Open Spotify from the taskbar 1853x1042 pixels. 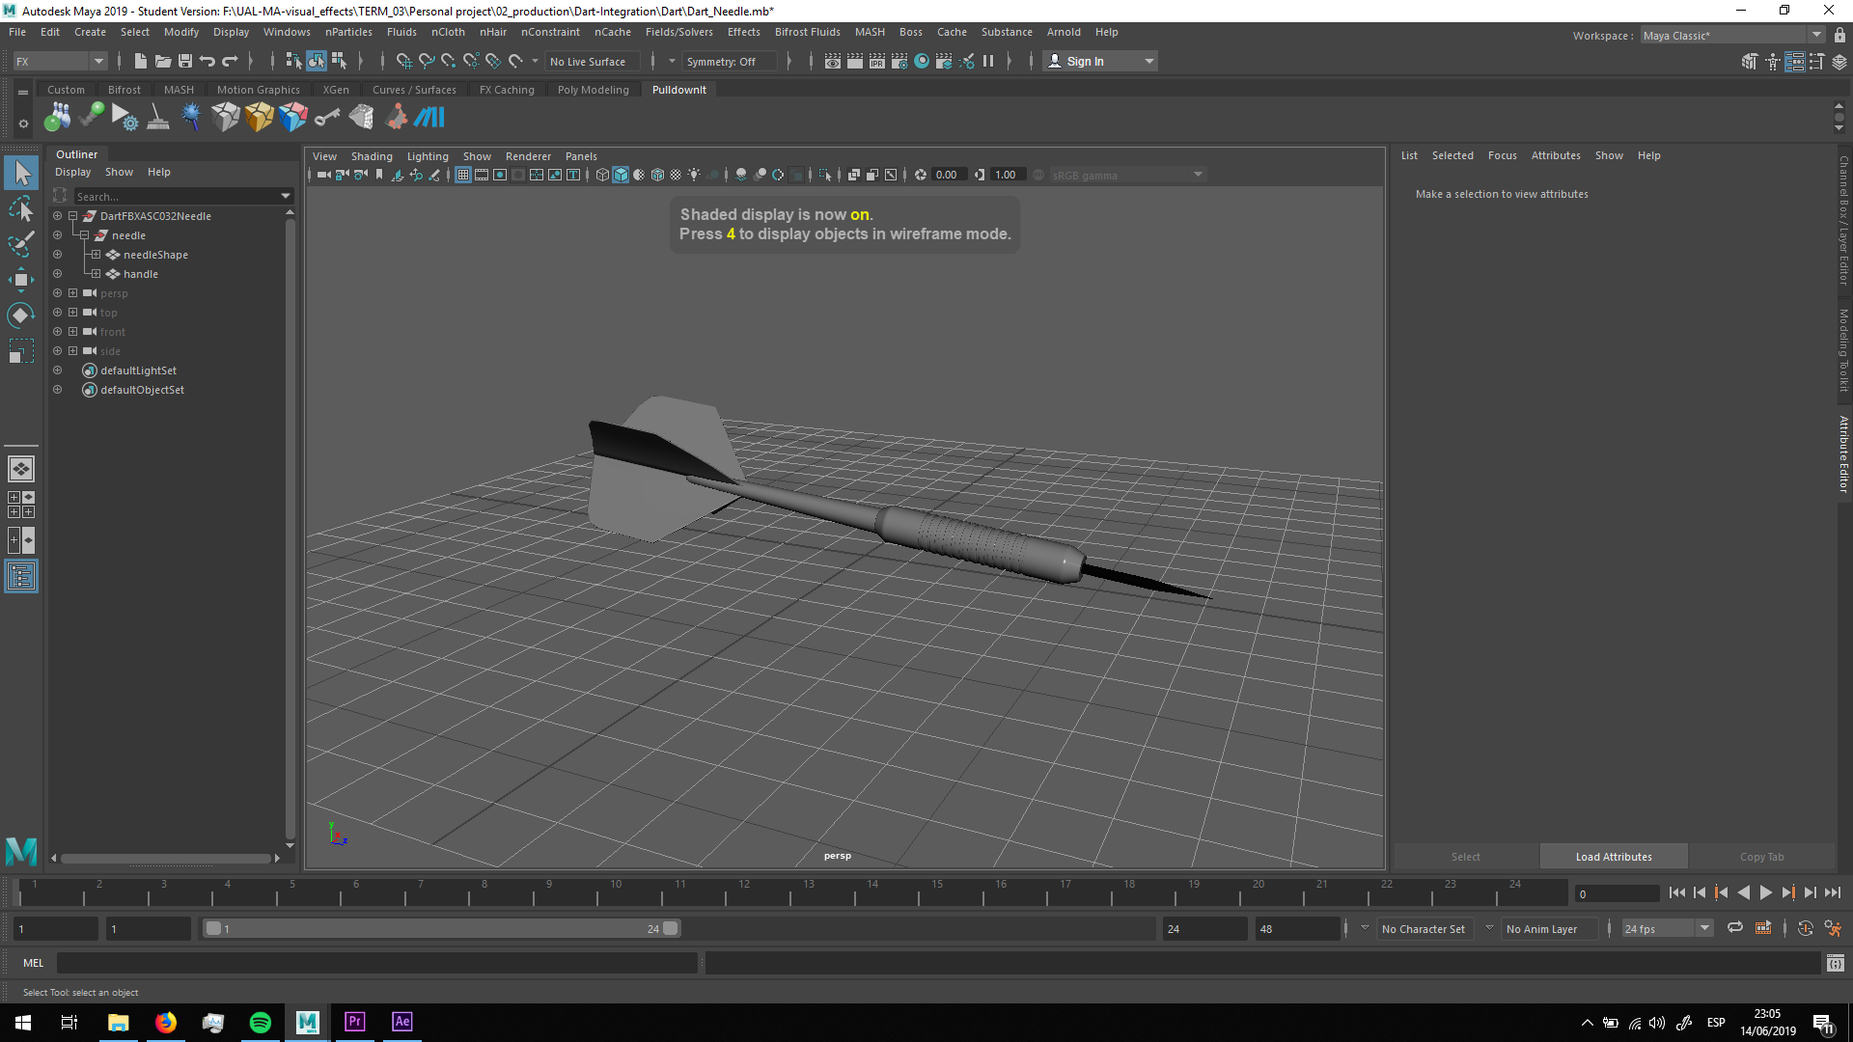[x=261, y=1022]
